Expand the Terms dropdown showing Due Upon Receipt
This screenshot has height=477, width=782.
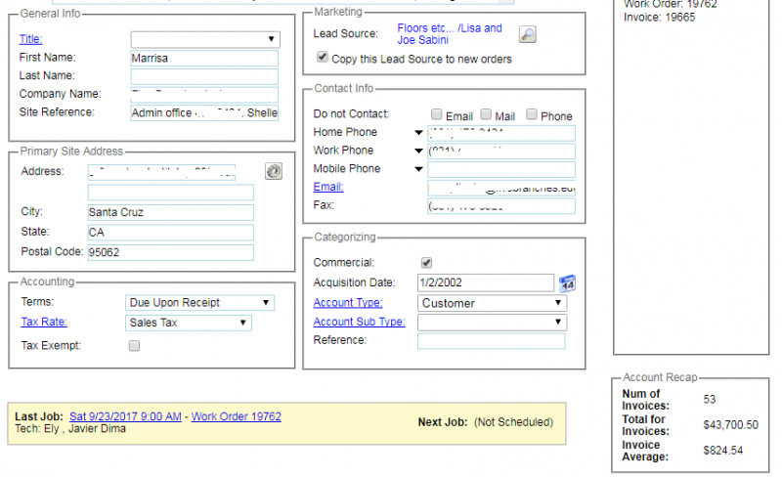point(200,303)
